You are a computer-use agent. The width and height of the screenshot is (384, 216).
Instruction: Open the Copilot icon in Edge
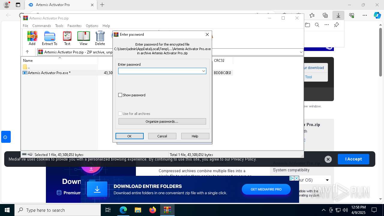click(377, 15)
